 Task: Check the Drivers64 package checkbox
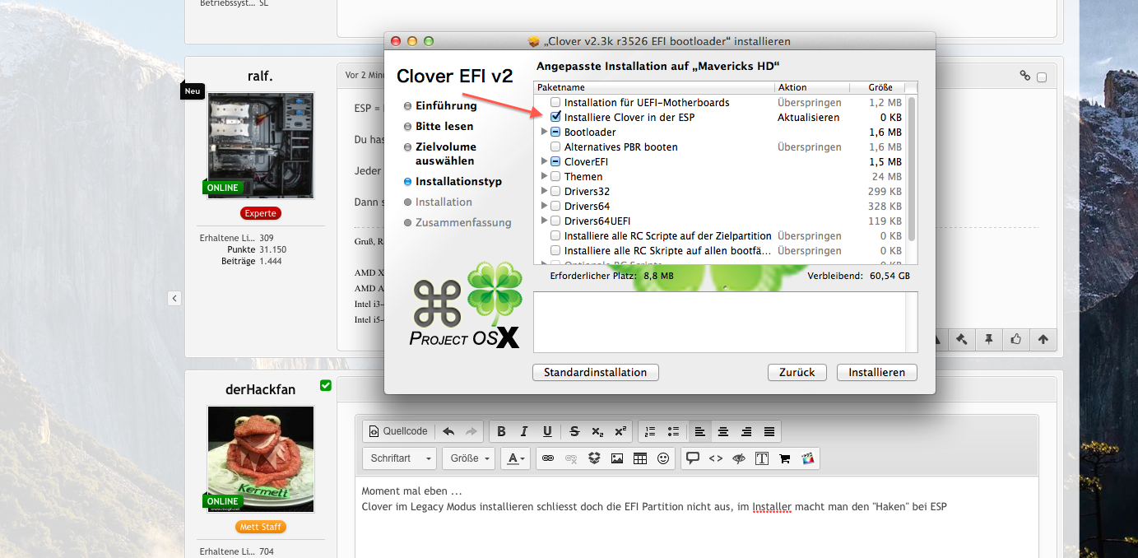[x=556, y=207]
